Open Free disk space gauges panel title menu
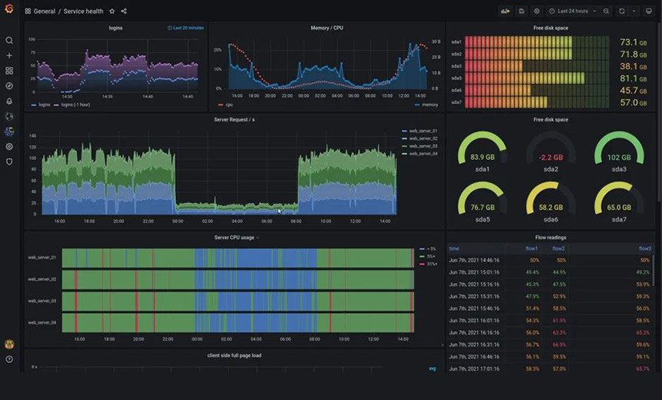 (x=550, y=120)
